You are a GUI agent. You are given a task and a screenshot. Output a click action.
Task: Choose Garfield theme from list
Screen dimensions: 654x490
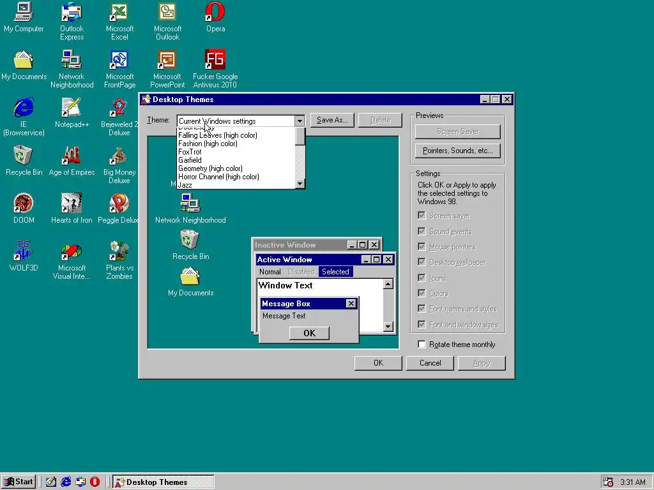pyautogui.click(x=236, y=160)
